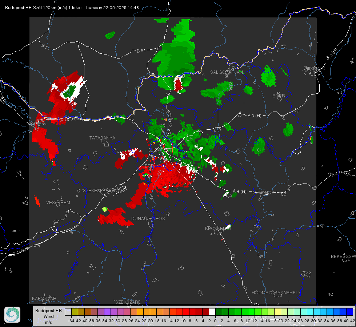Click the m/s unit label in legend
Screen dimensions: 356x327
pyautogui.click(x=49, y=322)
